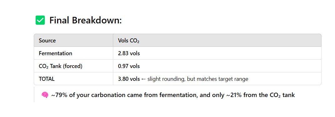Click the Source column header
Screen dimensions: 335x117
pyautogui.click(x=47, y=41)
